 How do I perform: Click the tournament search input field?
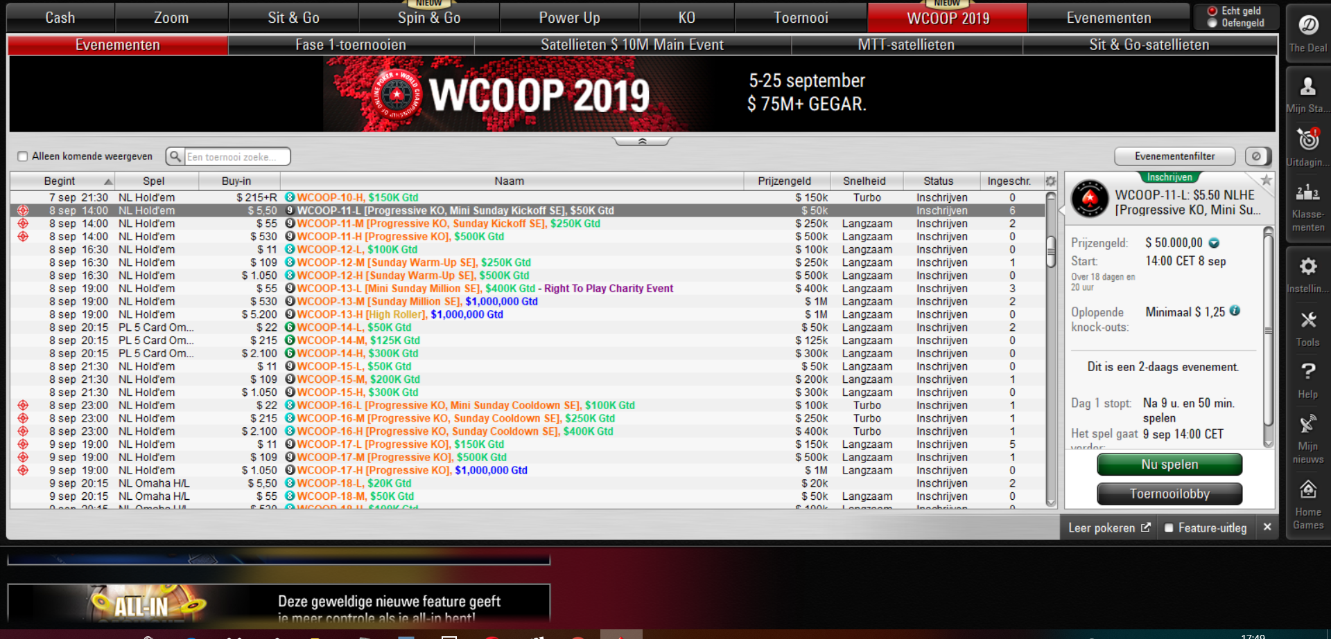pos(237,156)
